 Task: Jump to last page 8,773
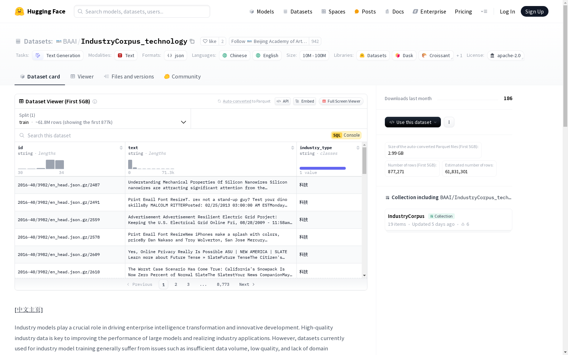tap(223, 284)
